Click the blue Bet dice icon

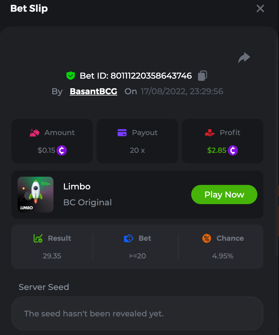coord(129,238)
